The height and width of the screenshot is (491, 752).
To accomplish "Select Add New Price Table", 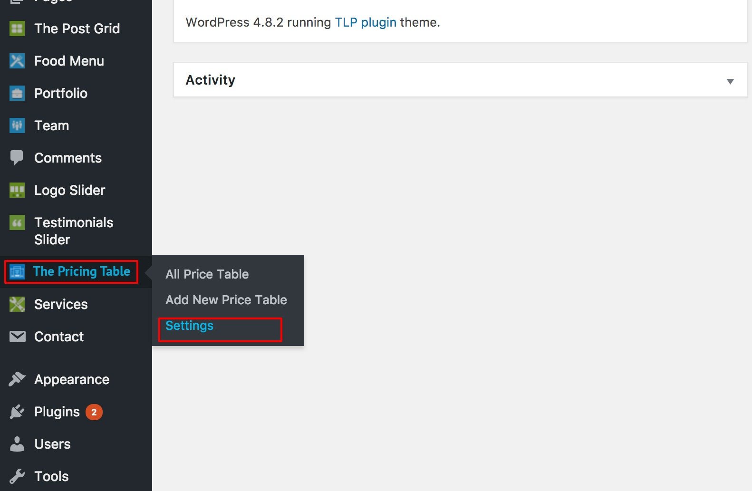I will [x=226, y=300].
